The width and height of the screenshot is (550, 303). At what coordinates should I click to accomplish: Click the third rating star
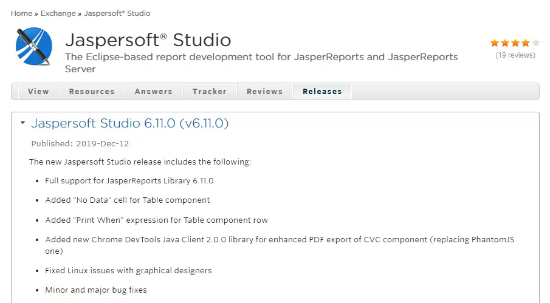515,43
